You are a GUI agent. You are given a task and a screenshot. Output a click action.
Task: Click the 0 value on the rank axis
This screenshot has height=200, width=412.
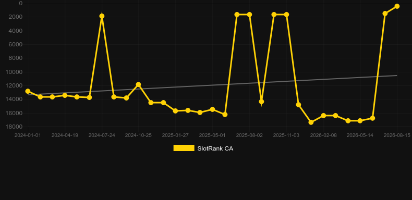pyautogui.click(x=21, y=4)
